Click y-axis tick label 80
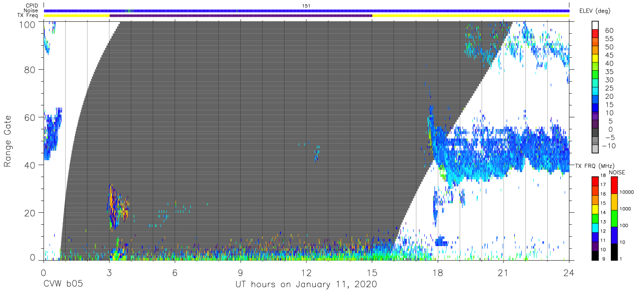This screenshot has height=295, width=640. click(30, 70)
